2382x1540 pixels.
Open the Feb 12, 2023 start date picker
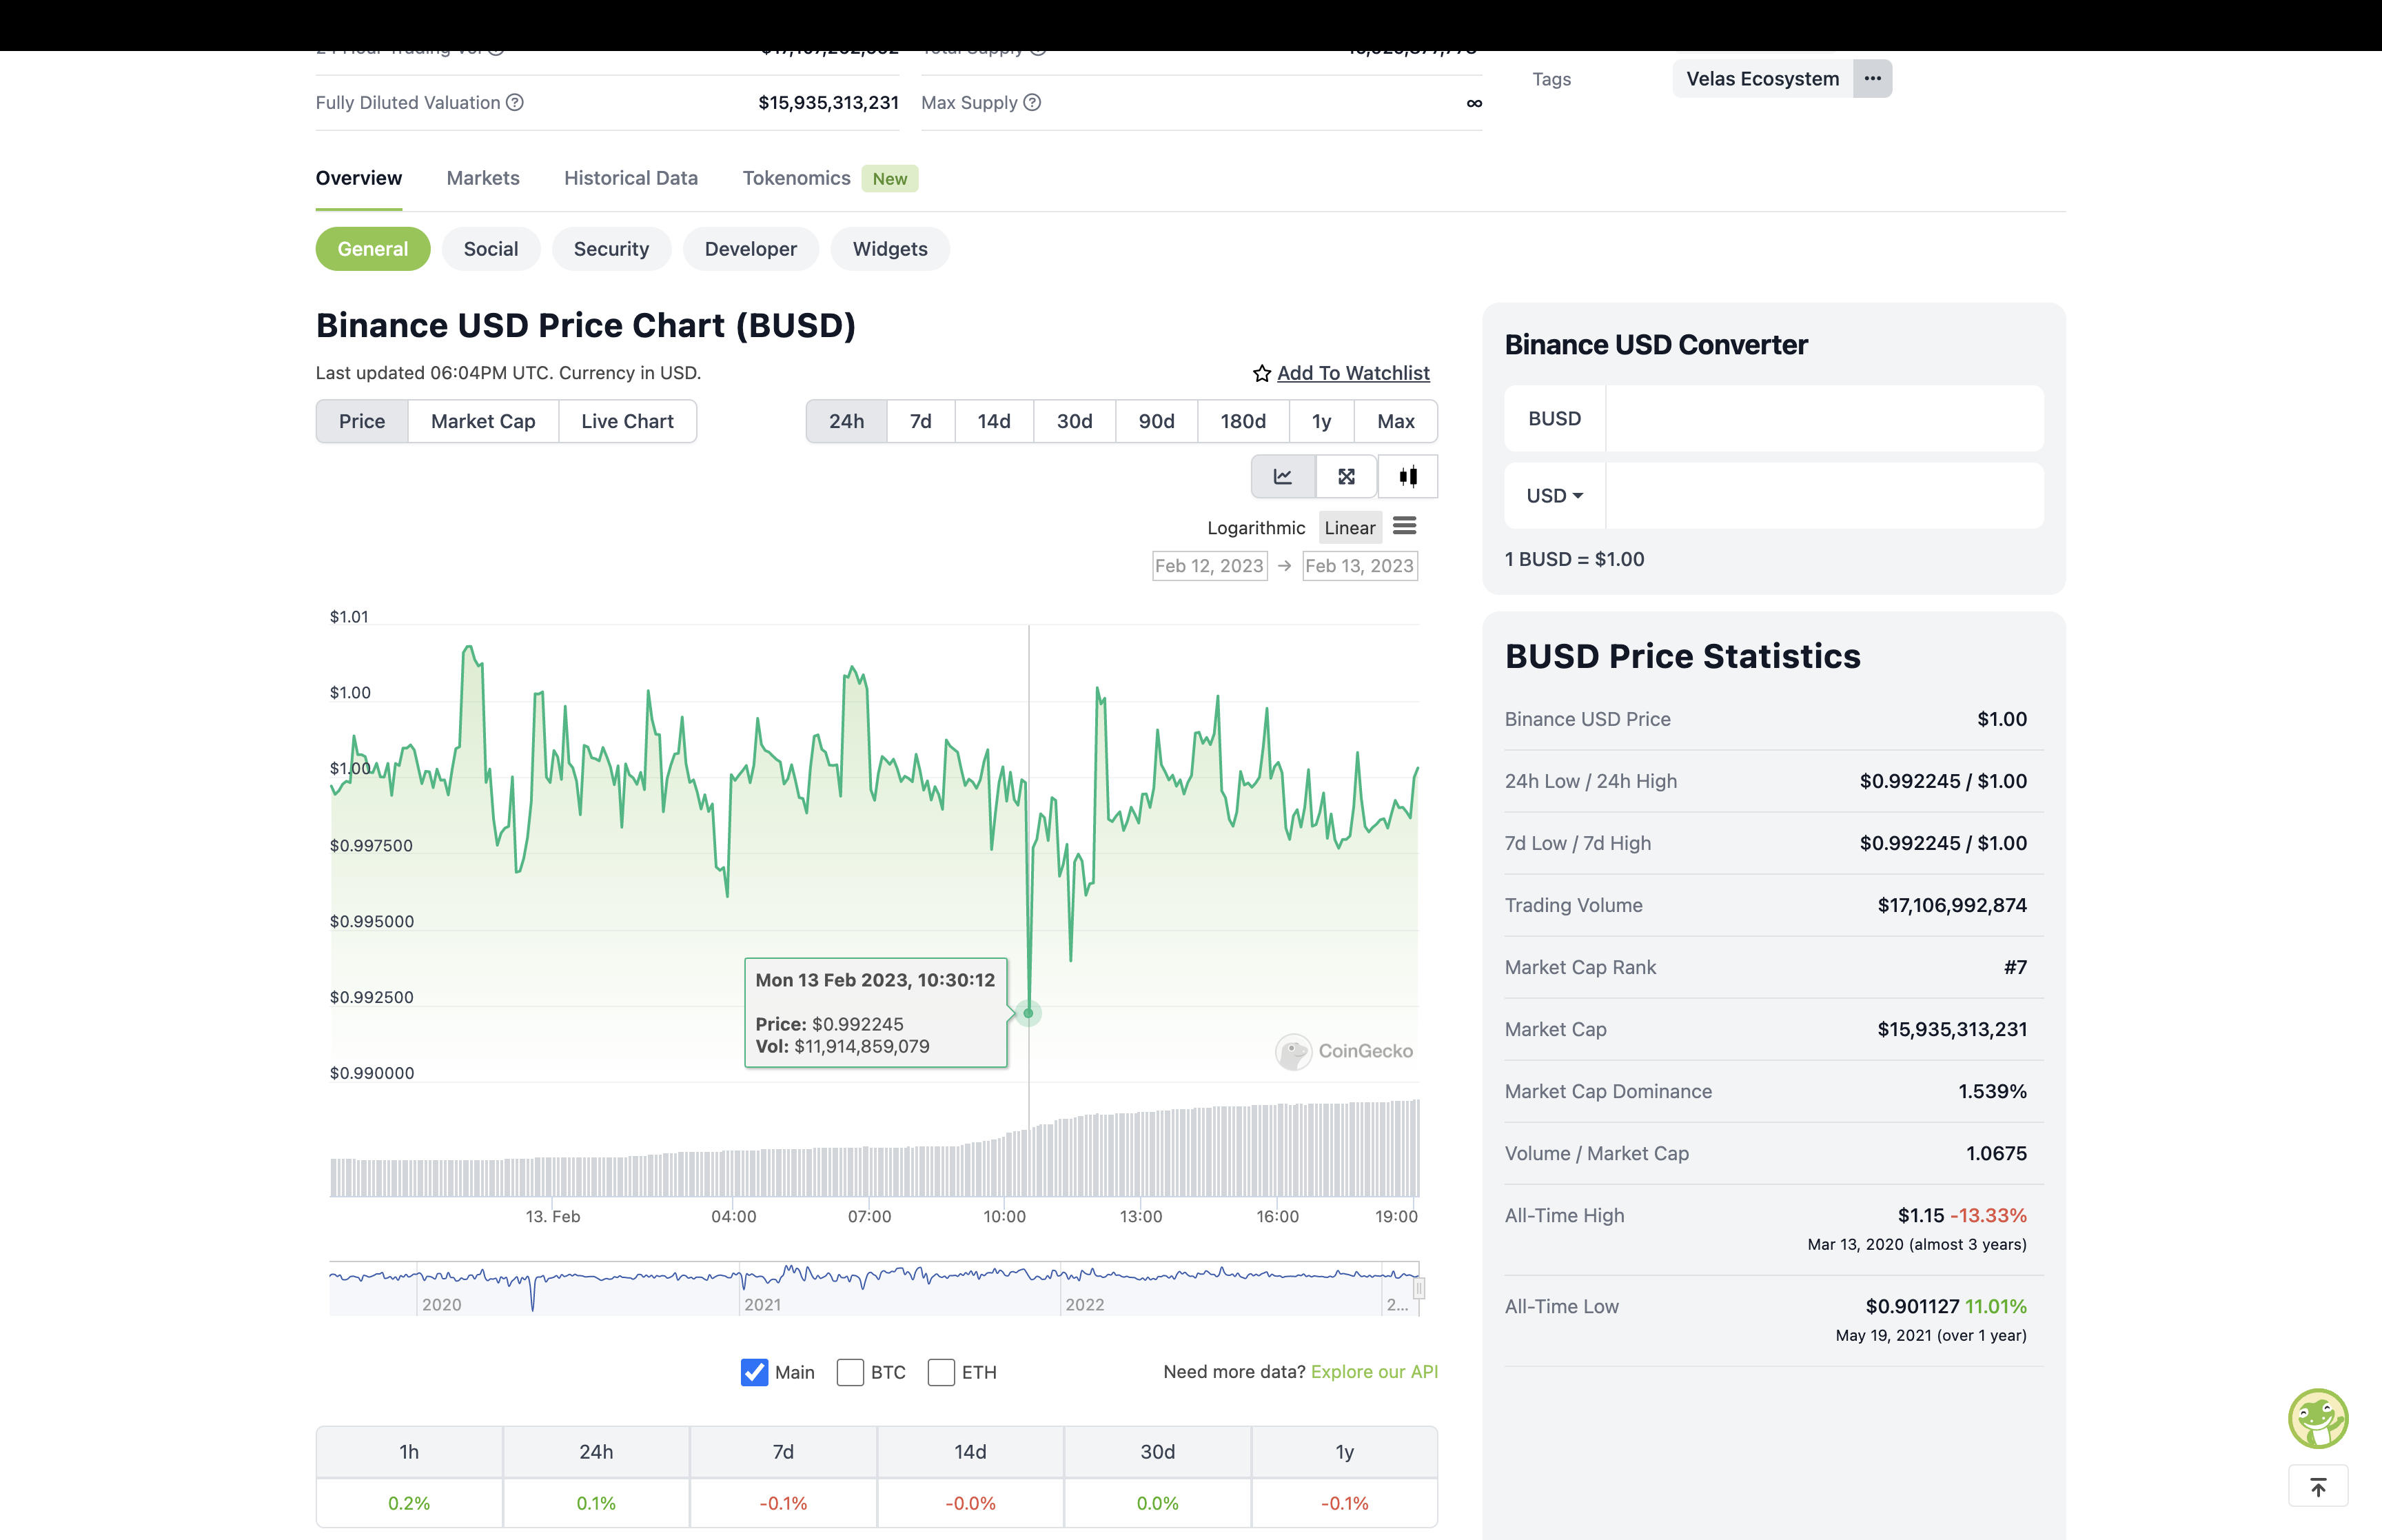(1210, 566)
